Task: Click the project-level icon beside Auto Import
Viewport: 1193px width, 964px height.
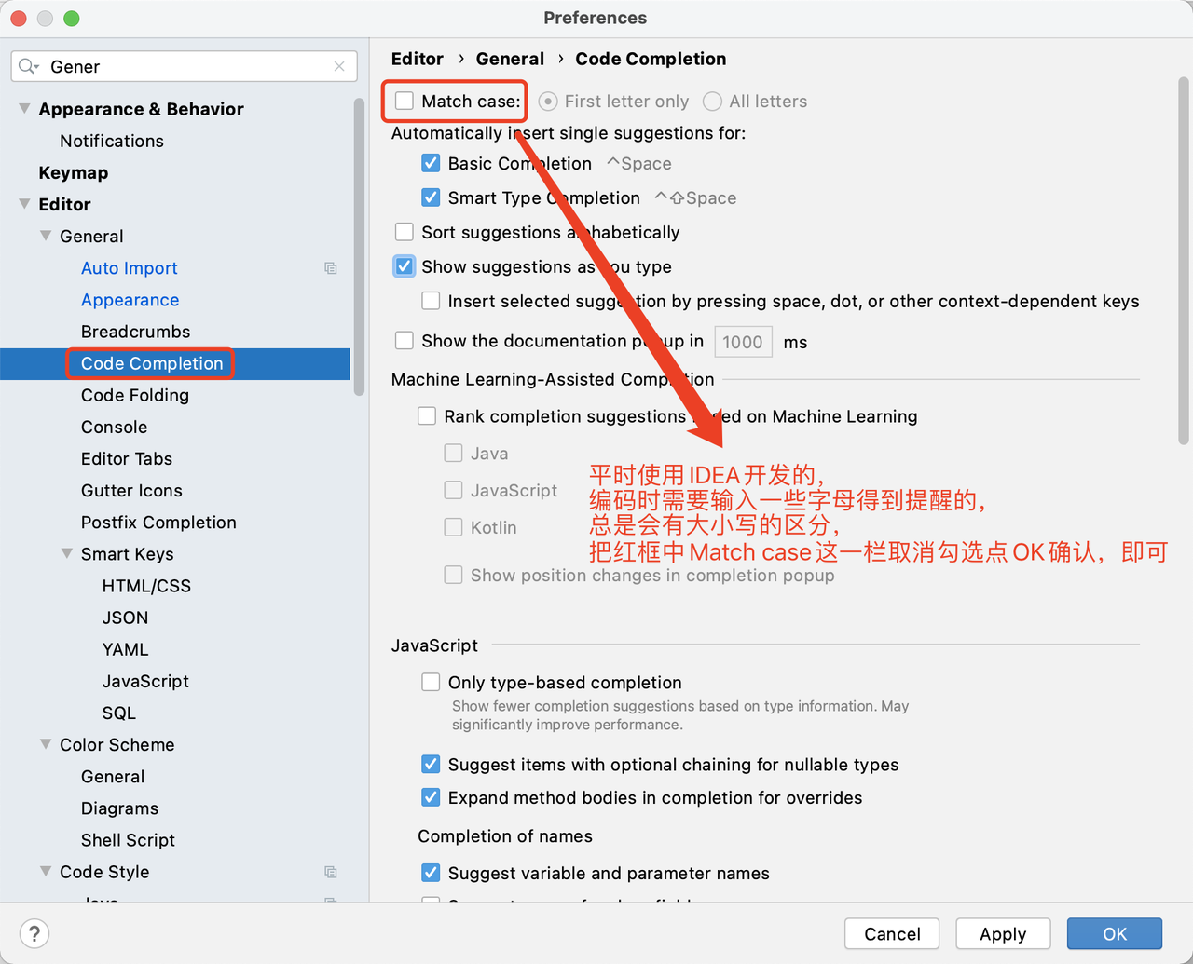Action: pyautogui.click(x=330, y=268)
